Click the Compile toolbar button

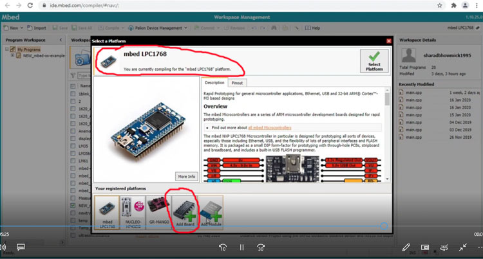108,28
